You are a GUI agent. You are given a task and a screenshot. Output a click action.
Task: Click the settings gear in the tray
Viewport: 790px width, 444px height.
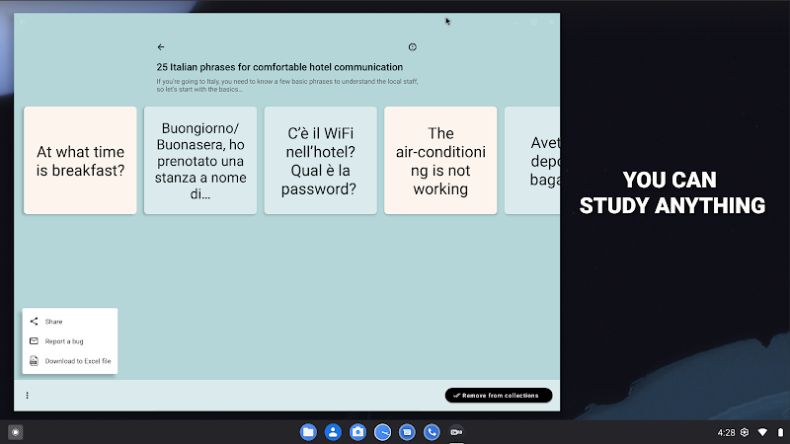click(745, 432)
